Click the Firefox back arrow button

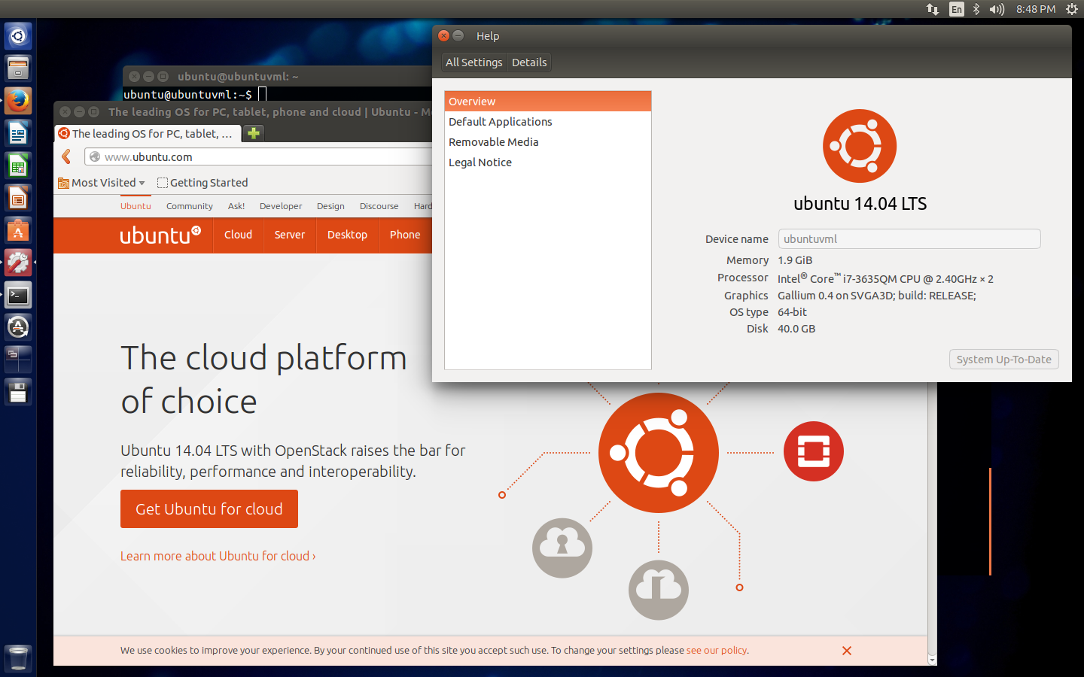click(66, 156)
